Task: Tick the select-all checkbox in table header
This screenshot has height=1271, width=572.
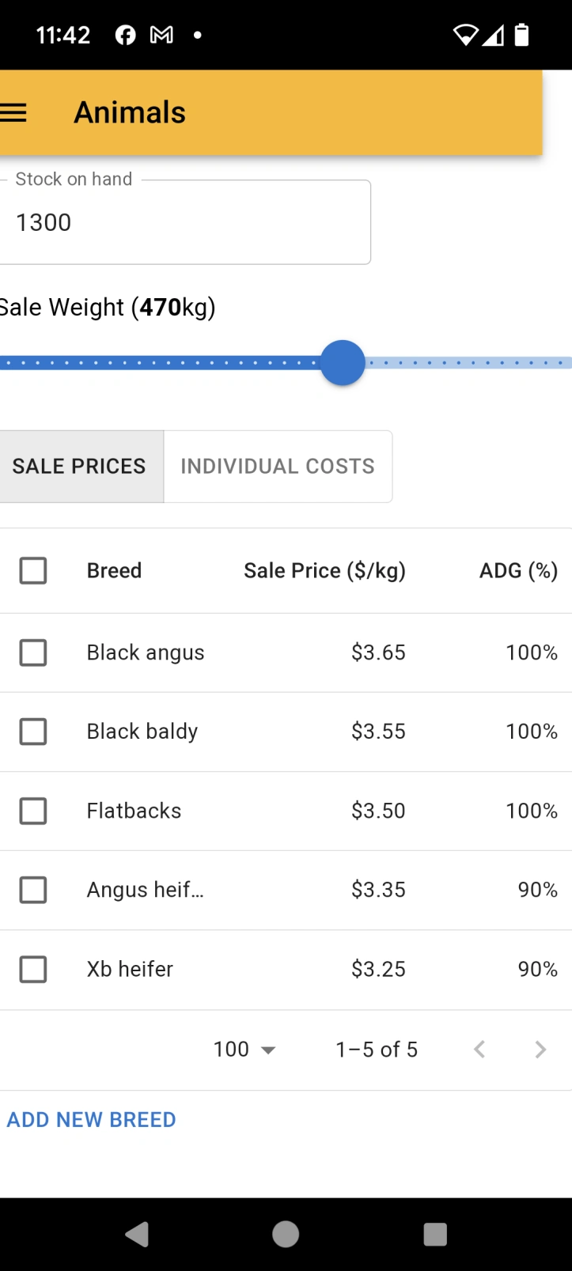Action: [33, 570]
